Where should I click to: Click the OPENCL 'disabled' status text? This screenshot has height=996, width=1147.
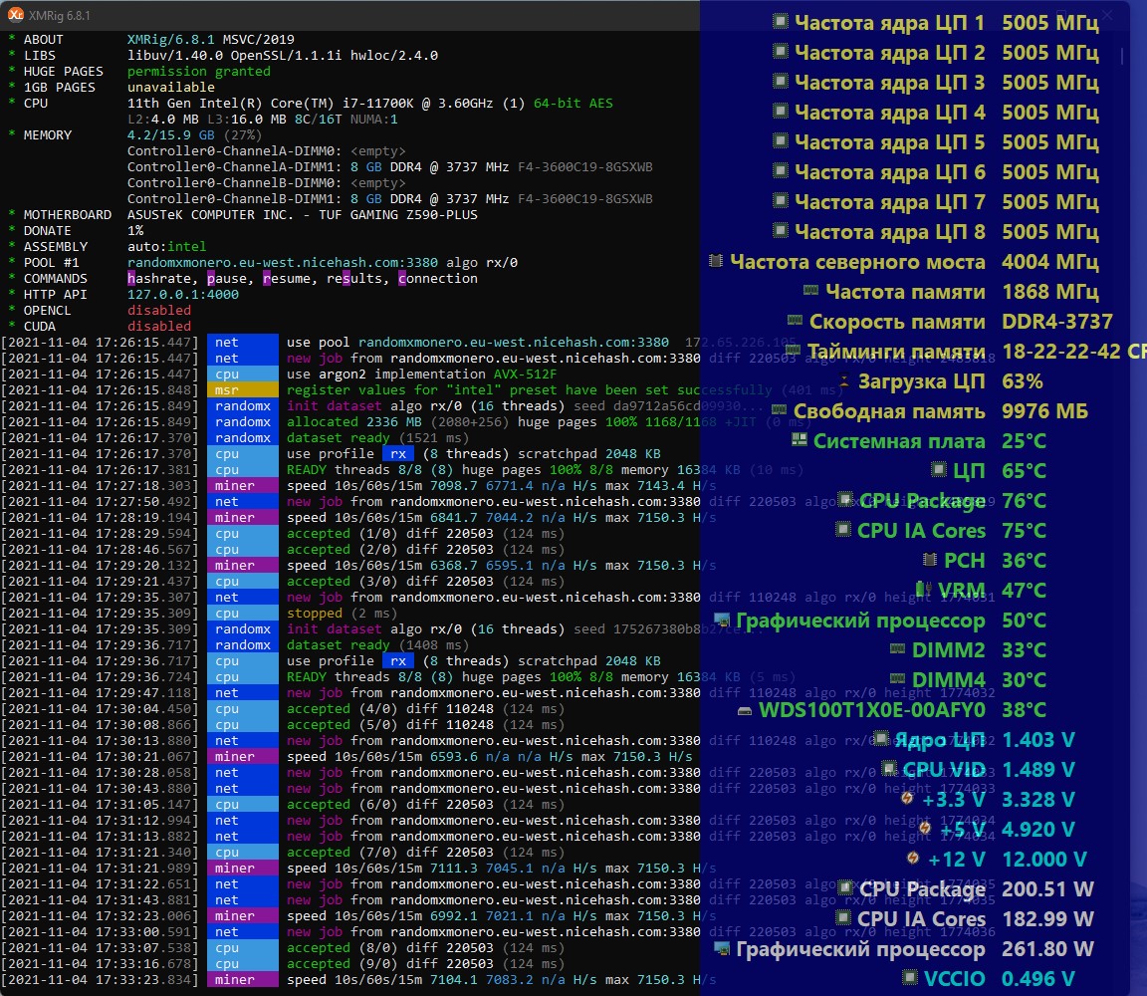tap(159, 311)
